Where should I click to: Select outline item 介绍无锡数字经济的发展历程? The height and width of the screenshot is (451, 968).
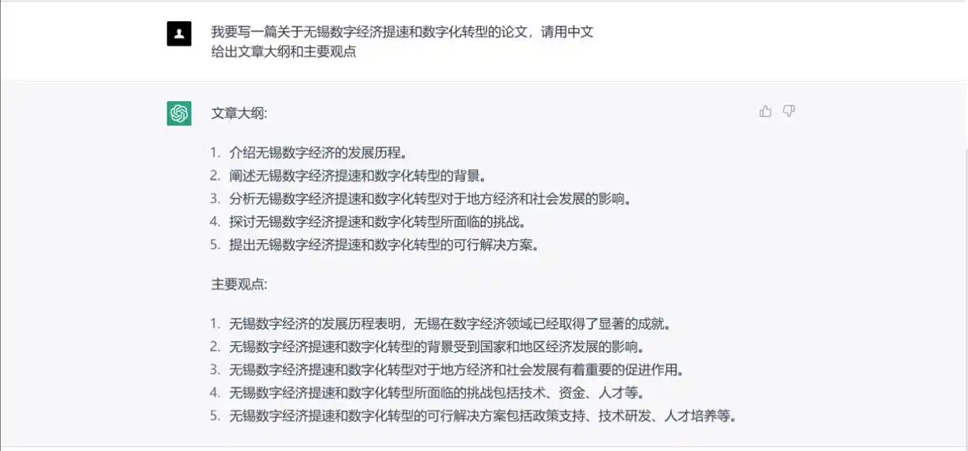tap(320, 152)
